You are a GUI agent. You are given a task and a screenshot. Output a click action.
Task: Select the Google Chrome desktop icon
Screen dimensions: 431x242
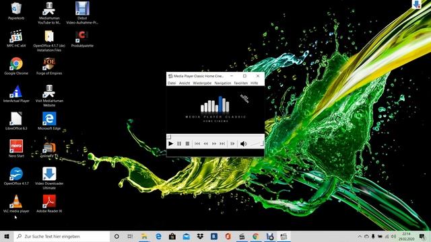coord(16,66)
